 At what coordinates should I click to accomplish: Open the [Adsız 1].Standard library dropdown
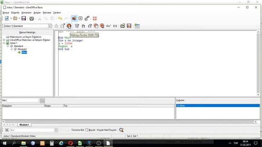pyautogui.click(x=50, y=26)
